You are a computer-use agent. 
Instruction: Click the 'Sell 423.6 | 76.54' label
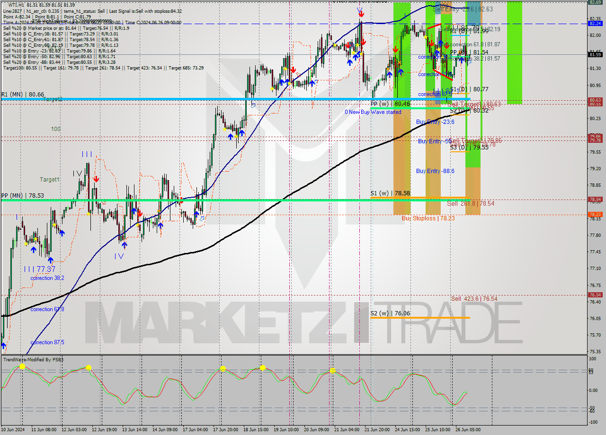(x=474, y=299)
